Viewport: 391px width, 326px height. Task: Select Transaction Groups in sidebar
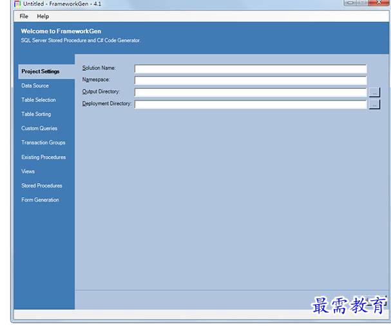pyautogui.click(x=43, y=142)
